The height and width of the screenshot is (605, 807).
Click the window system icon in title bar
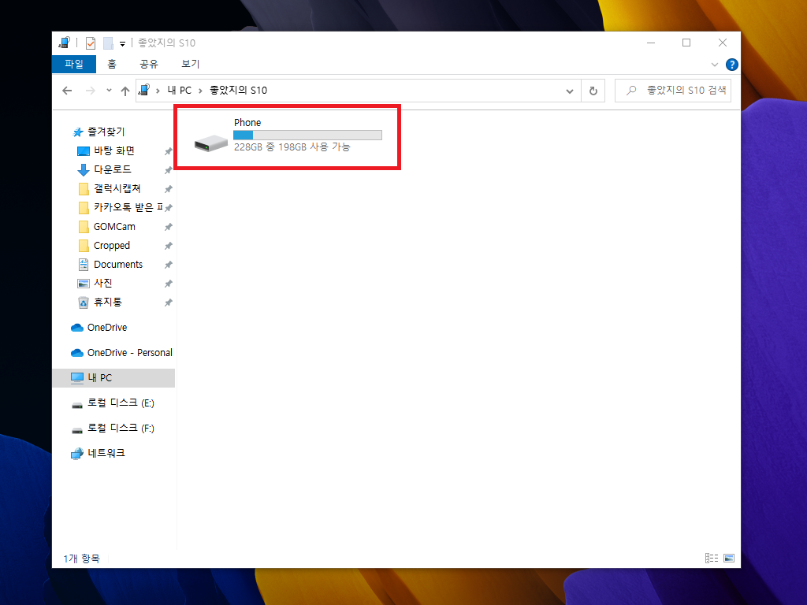pyautogui.click(x=65, y=43)
